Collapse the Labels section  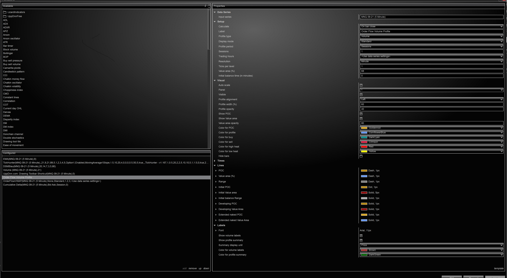coord(215,226)
